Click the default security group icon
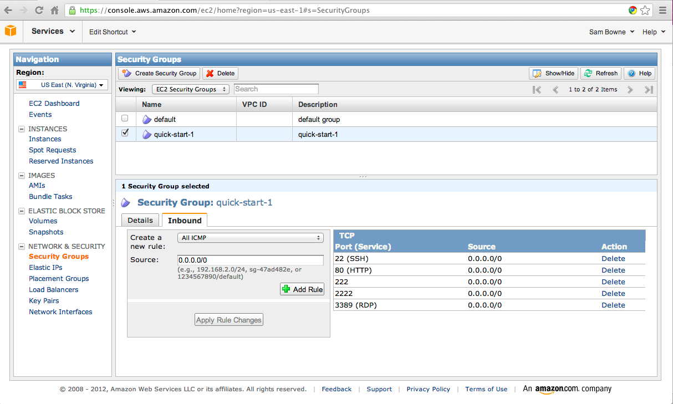 click(147, 119)
